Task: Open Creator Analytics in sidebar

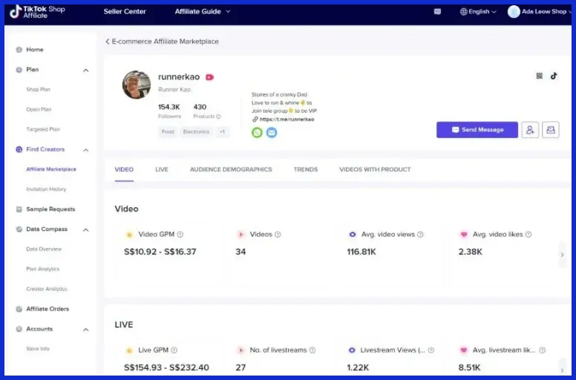Action: pos(46,289)
